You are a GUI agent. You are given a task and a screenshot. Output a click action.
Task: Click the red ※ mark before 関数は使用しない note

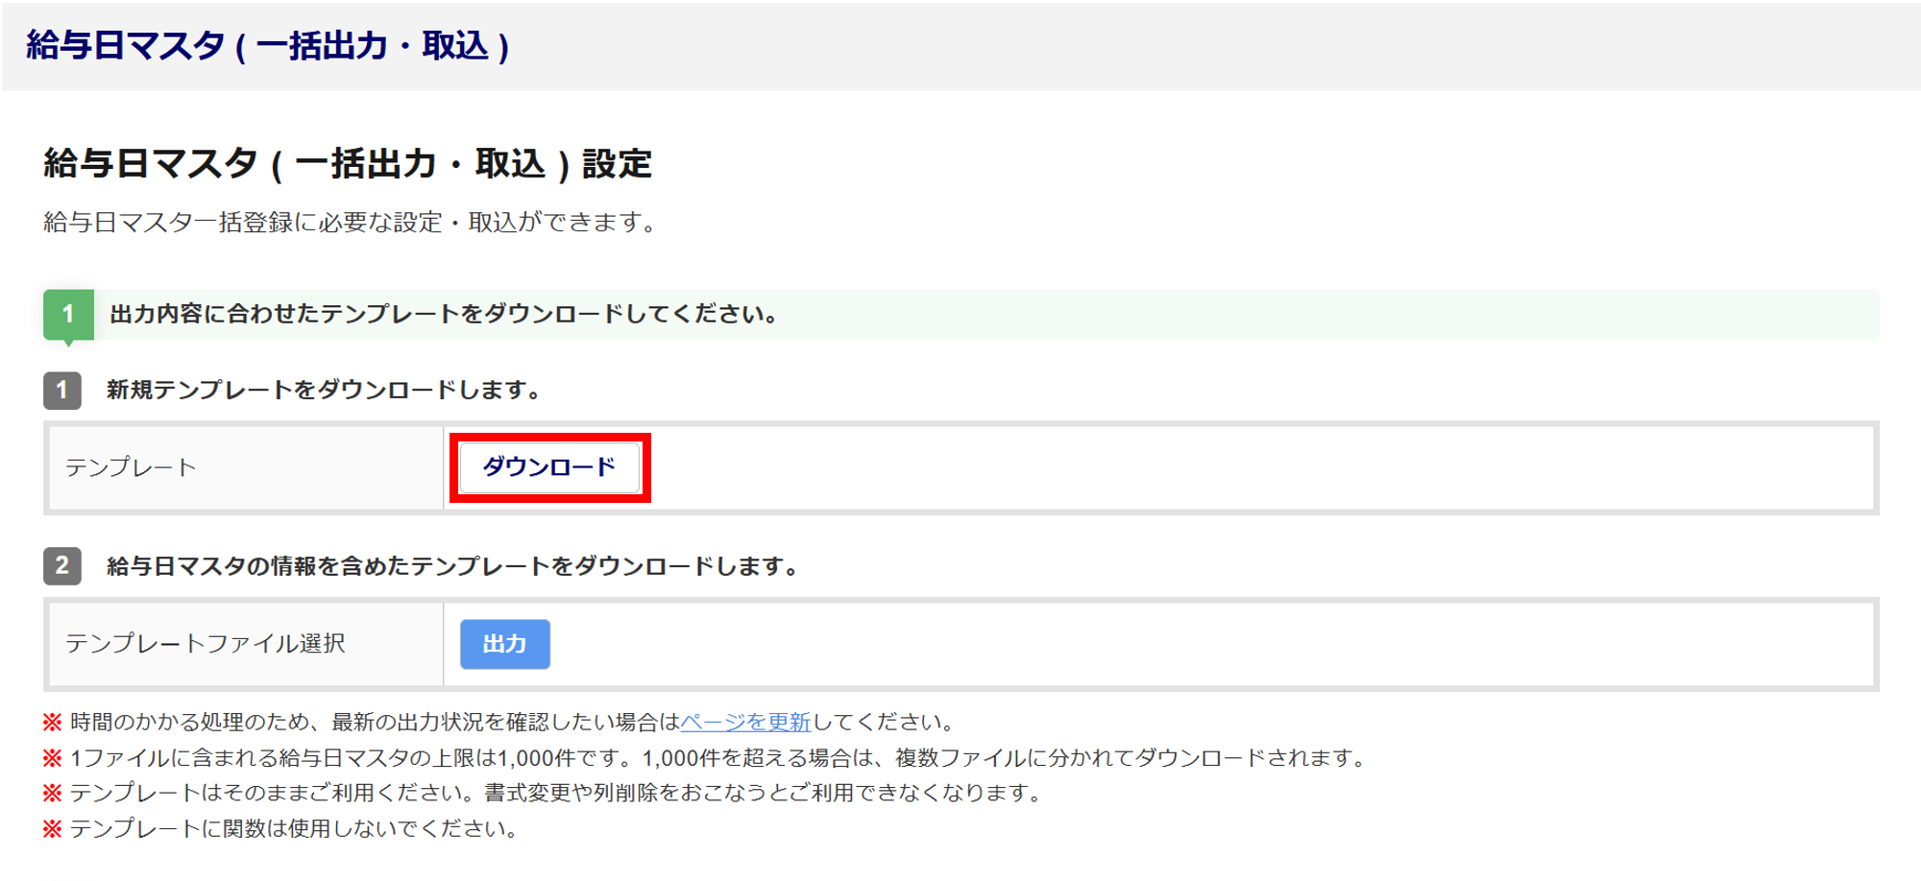(53, 828)
